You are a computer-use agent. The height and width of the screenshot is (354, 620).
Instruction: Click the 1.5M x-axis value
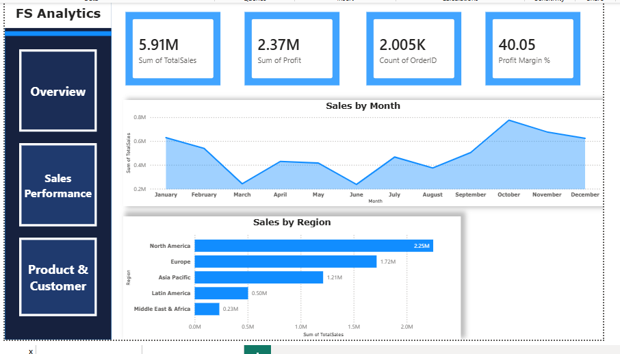pos(354,327)
